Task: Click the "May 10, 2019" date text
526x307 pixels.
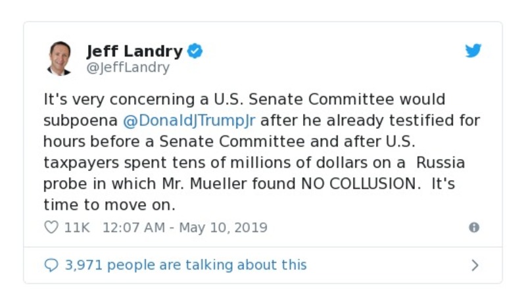Action: (x=223, y=227)
